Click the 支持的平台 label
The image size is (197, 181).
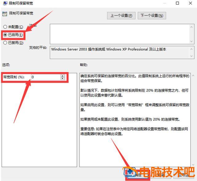[x=38, y=48]
